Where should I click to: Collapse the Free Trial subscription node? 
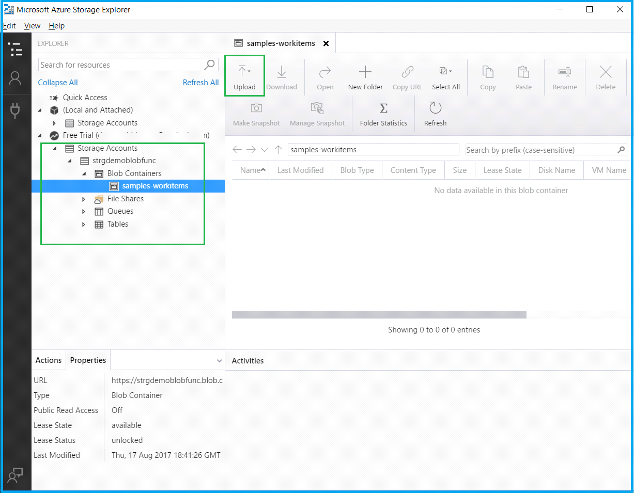(40, 135)
